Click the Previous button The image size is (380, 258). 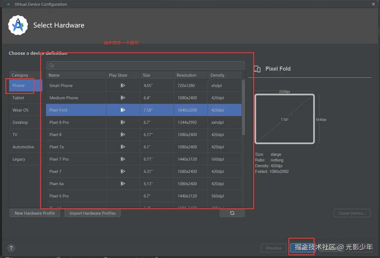274,248
